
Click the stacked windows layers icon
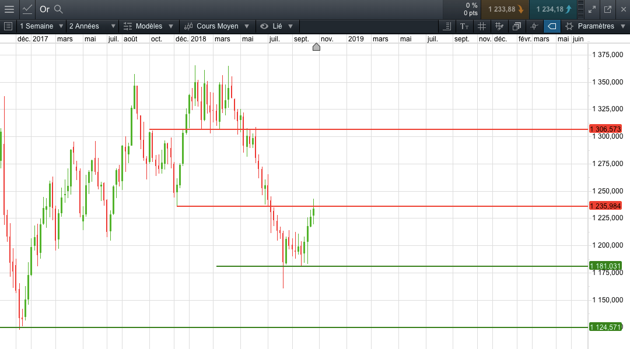coord(517,26)
